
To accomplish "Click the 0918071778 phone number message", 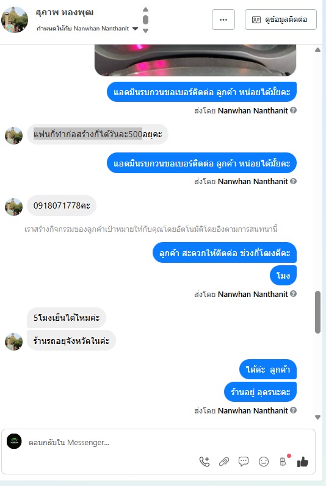I will coord(62,205).
